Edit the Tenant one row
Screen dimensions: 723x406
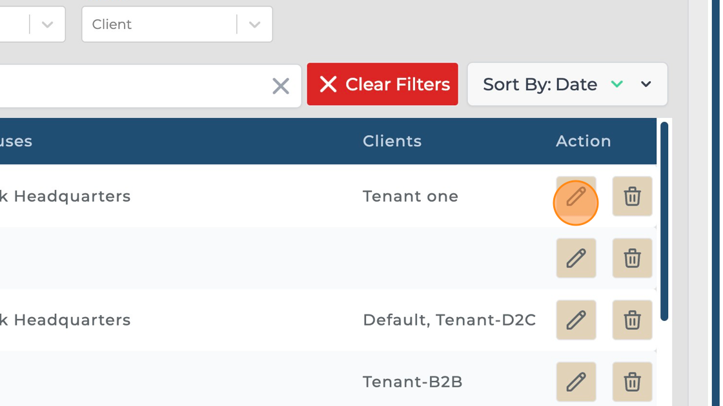pos(576,197)
